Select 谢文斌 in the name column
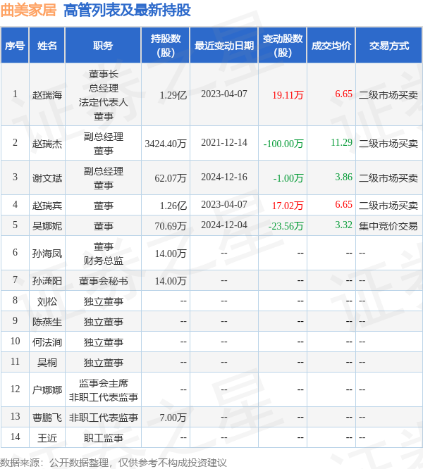The image size is (423, 469). tap(47, 178)
